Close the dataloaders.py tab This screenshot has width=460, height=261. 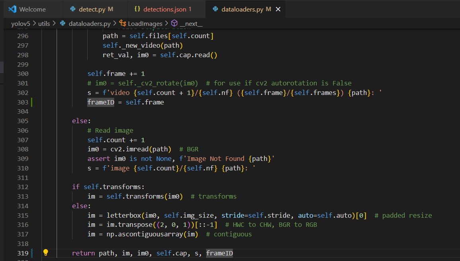coord(278,9)
